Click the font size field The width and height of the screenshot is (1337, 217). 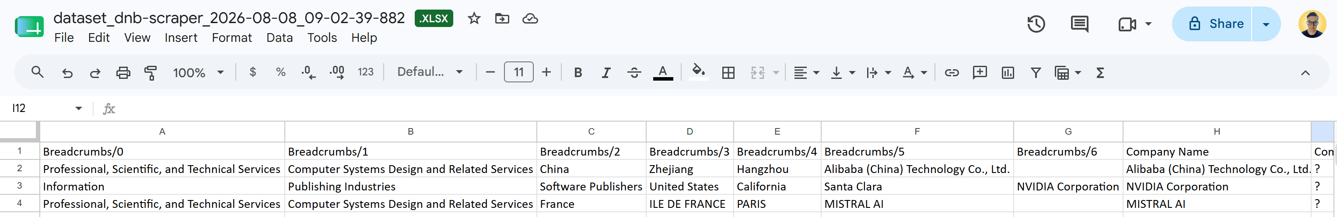click(x=518, y=72)
